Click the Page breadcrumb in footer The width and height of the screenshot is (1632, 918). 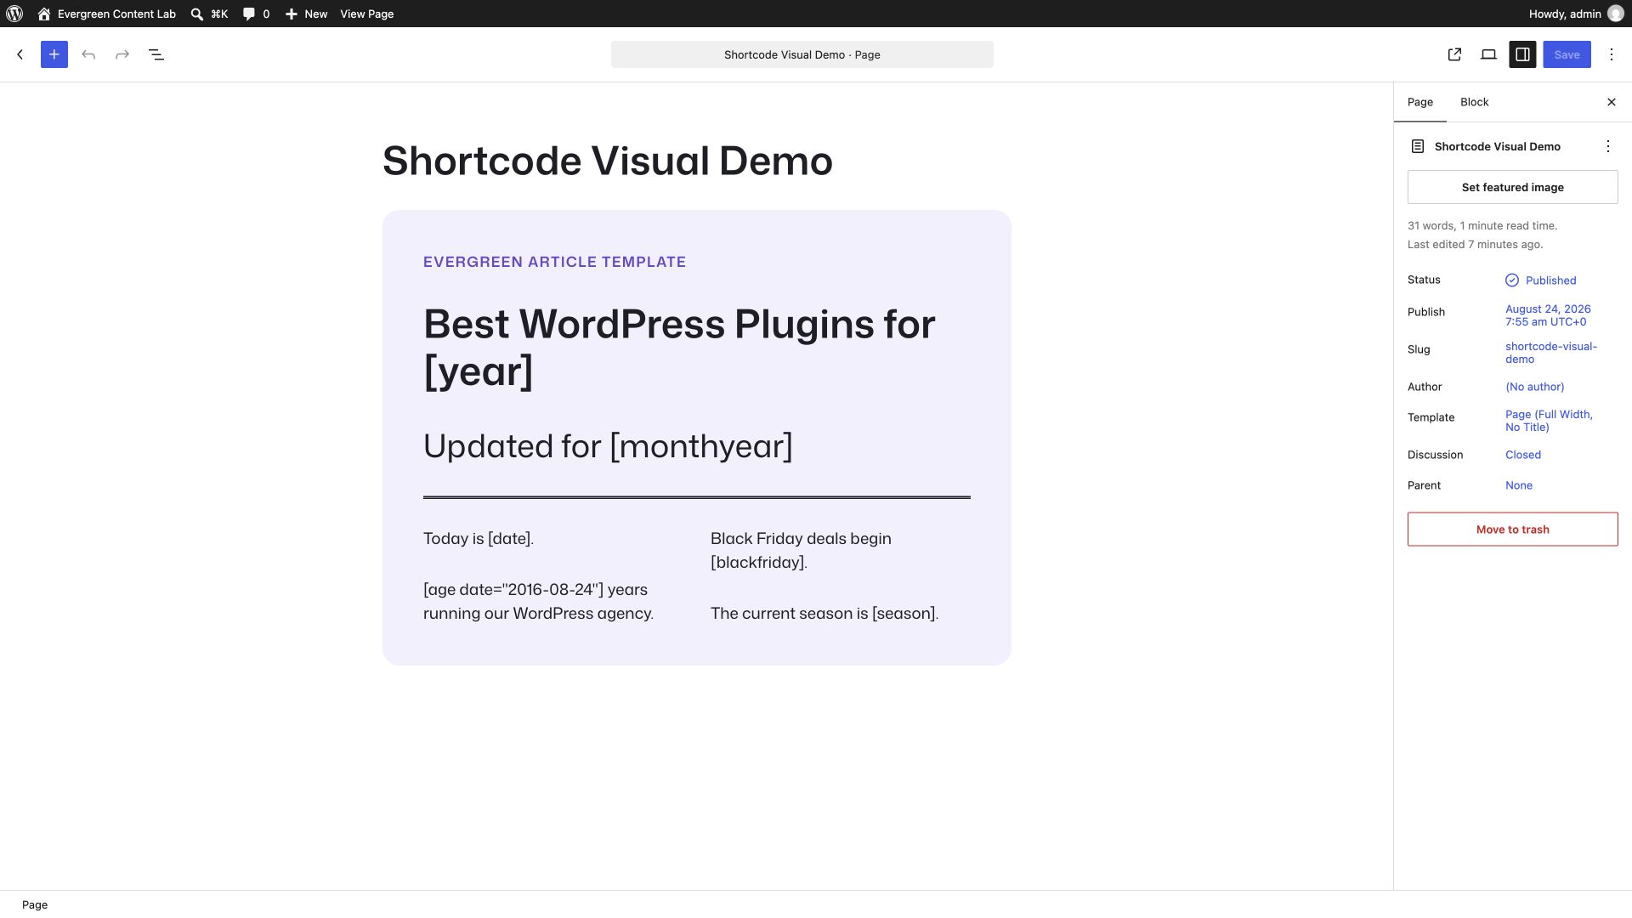[x=35, y=904]
